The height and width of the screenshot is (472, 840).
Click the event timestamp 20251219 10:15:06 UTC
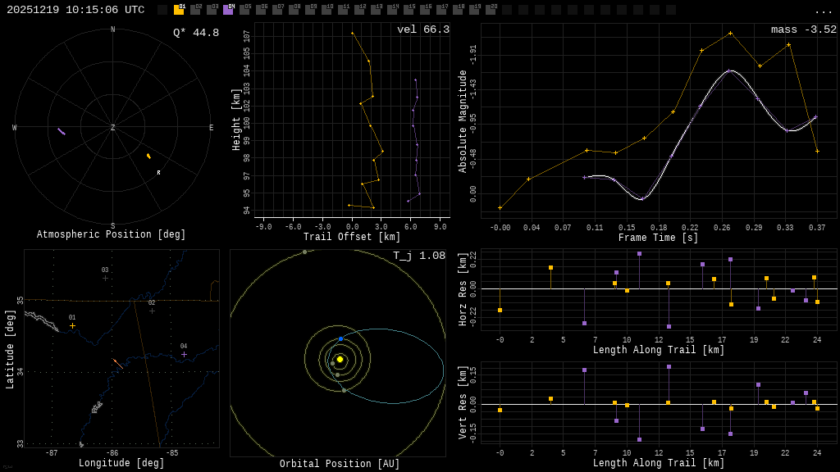[x=75, y=10]
